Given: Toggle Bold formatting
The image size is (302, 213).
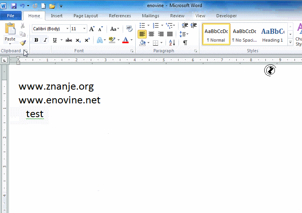Looking at the screenshot, I should (37, 40).
